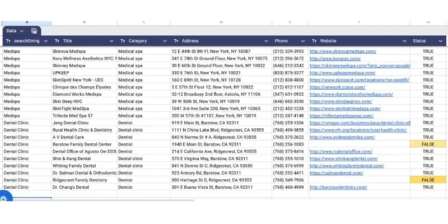Click the blue assistant icon at bottom left

tap(4, 198)
